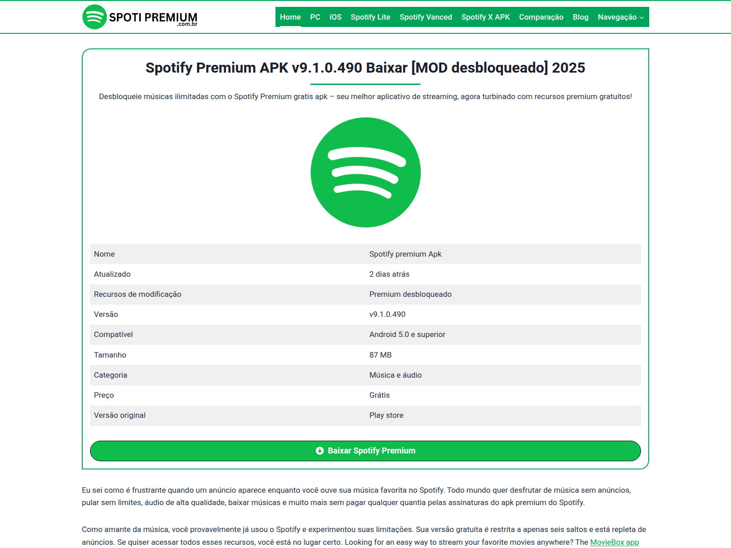Follow the MovieBox app link
The image size is (731, 548).
(x=614, y=542)
